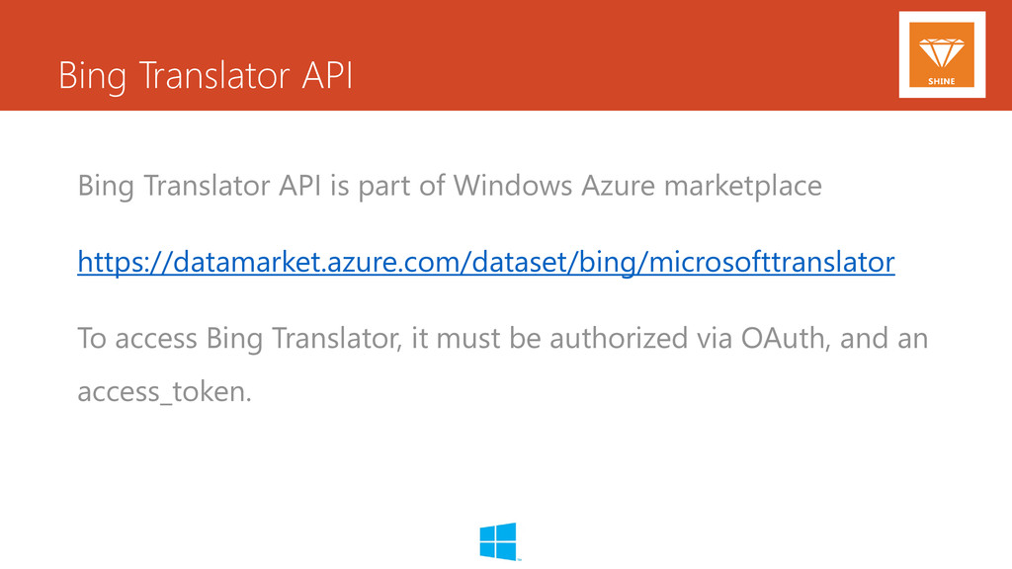The height and width of the screenshot is (569, 1012).
Task: Click the word Bing in the title
Action: (92, 76)
